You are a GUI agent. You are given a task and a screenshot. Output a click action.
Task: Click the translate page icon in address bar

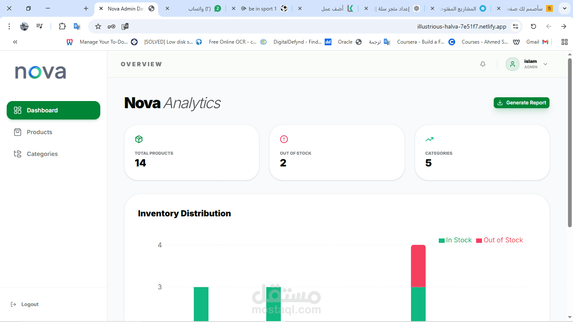(125, 26)
